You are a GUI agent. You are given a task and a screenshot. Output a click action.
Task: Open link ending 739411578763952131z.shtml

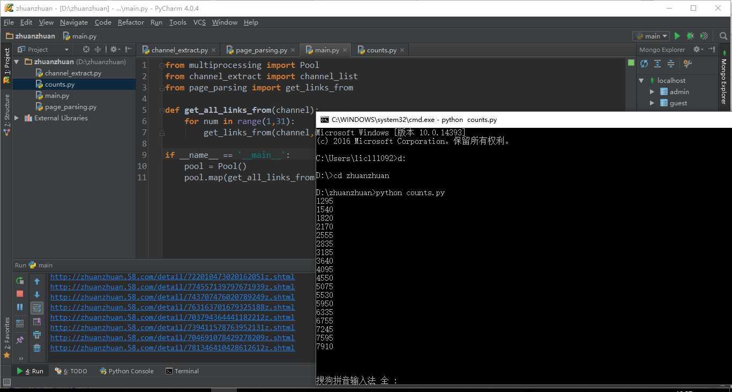(173, 327)
